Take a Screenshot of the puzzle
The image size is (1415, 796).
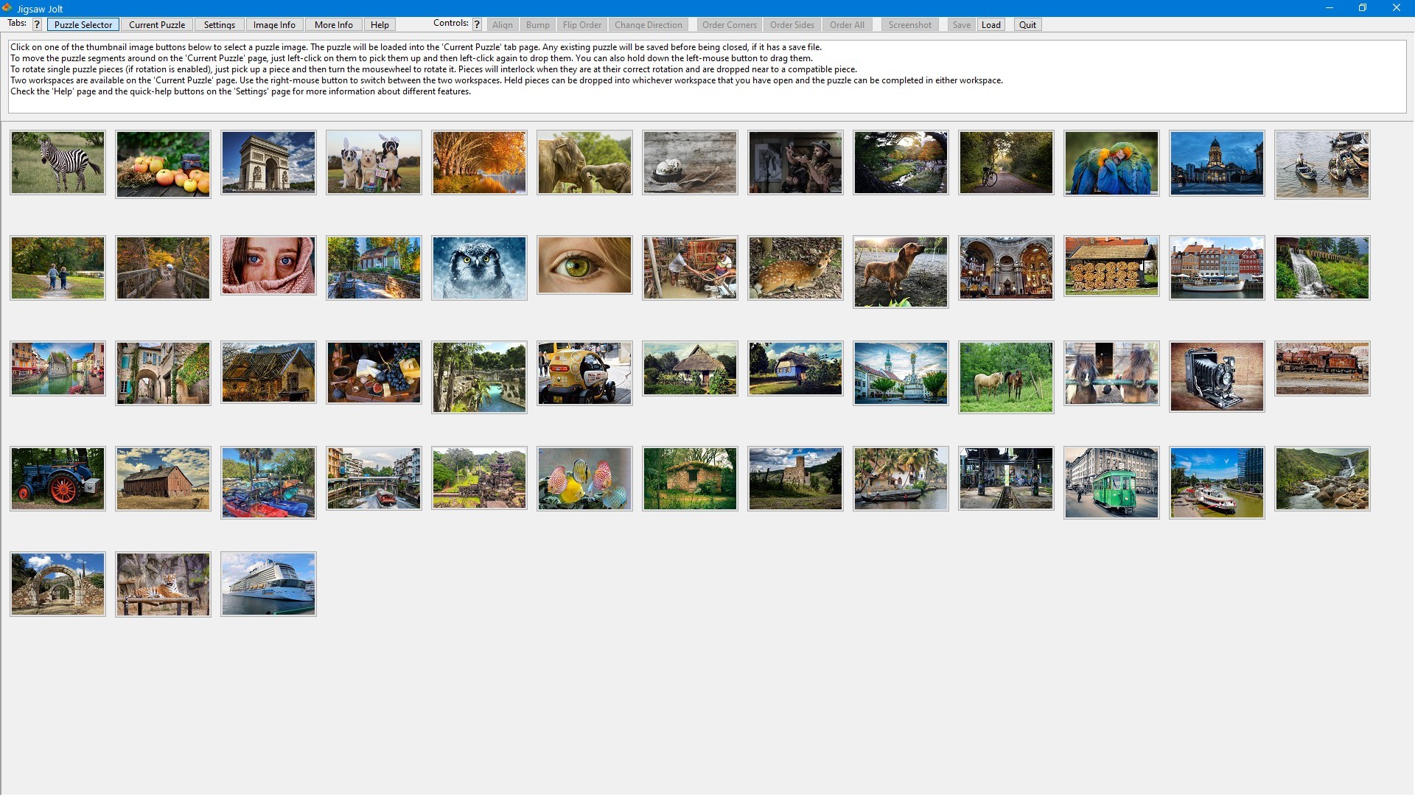(909, 24)
